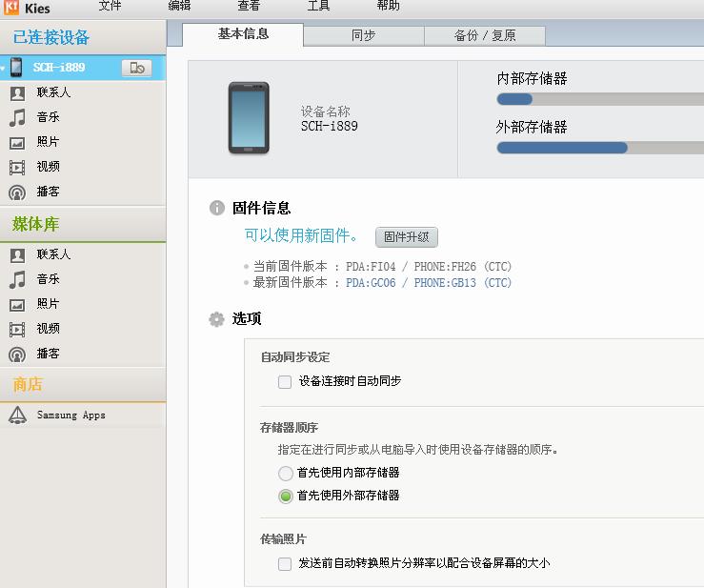Image resolution: width=704 pixels, height=588 pixels.
Task: Select library 音乐 label under 媒体库
Action: tap(48, 279)
